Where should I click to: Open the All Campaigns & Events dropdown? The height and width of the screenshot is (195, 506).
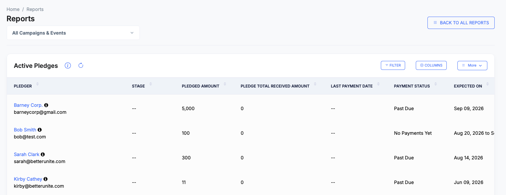[x=73, y=33]
